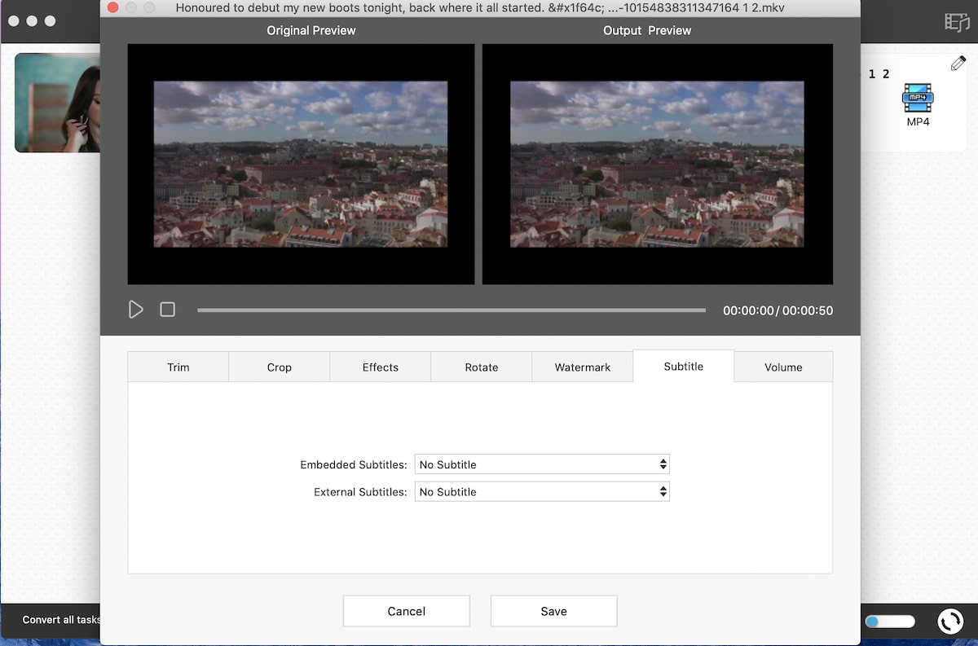Image resolution: width=978 pixels, height=646 pixels.
Task: Select the video thumbnail in the task list
Action: [x=57, y=103]
